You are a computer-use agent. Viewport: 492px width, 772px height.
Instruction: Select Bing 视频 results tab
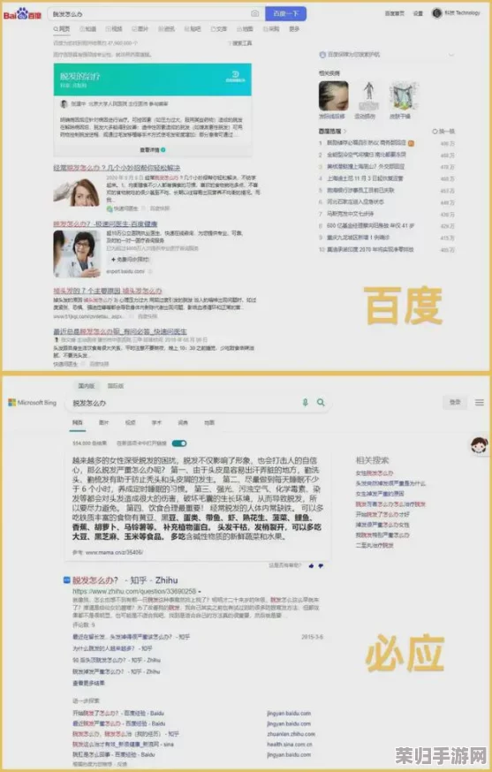pos(130,422)
